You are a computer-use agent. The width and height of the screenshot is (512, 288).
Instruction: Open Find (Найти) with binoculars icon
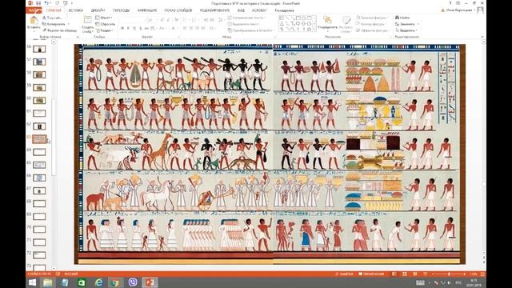click(x=402, y=18)
